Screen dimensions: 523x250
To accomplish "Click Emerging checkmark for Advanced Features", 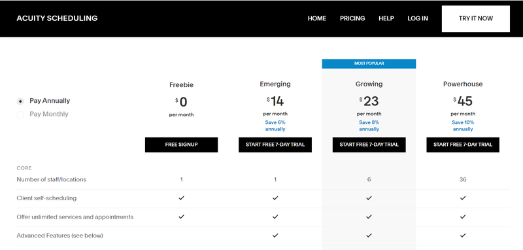I will 275,236.
